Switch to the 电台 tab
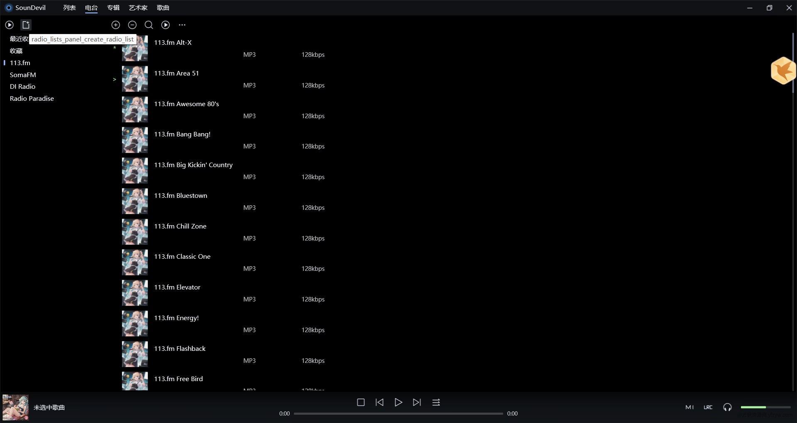The width and height of the screenshot is (797, 423). click(x=91, y=7)
